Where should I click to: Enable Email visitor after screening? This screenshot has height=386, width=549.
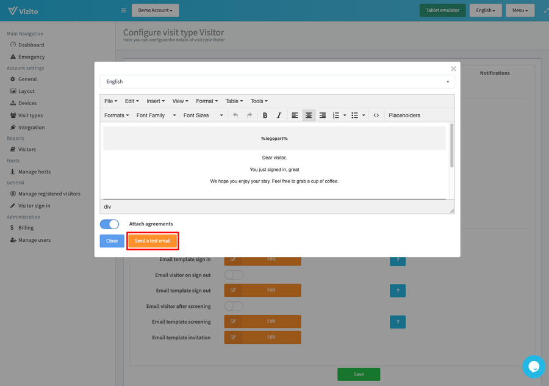point(234,306)
